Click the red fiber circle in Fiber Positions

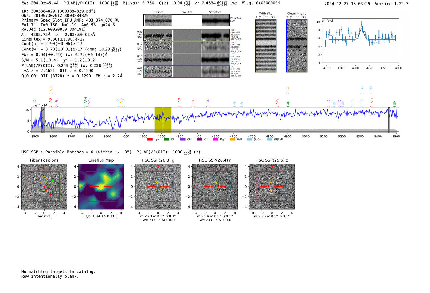tap(50, 190)
